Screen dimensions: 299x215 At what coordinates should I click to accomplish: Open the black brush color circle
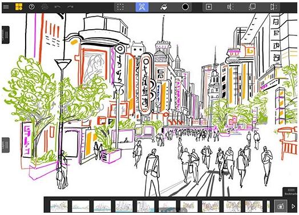(185, 7)
